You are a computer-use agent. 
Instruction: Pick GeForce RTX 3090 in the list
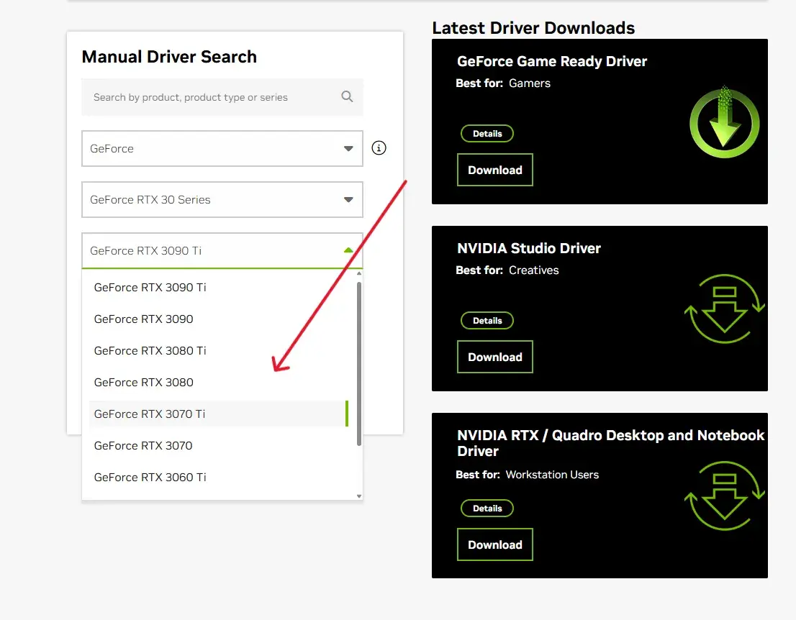144,319
